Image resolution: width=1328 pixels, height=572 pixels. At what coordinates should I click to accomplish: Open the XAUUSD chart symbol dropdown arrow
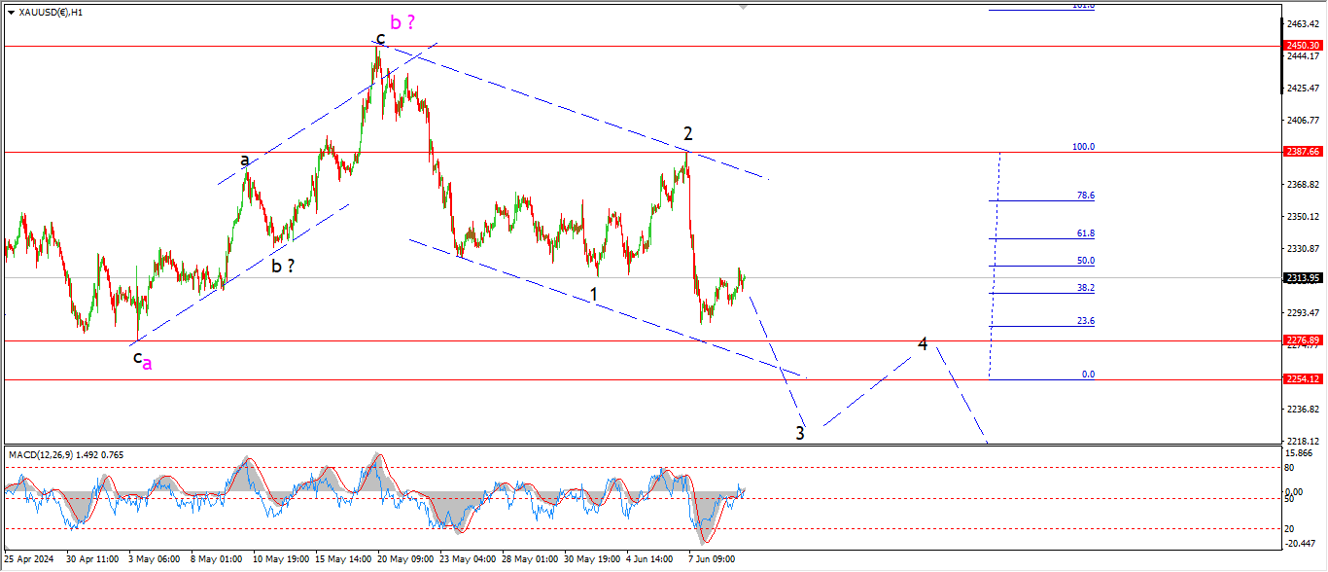(11, 13)
